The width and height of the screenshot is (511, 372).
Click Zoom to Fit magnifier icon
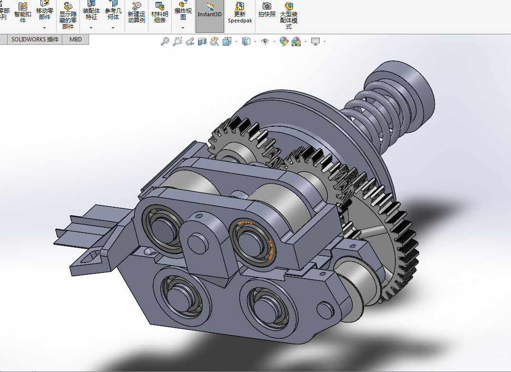[165, 41]
